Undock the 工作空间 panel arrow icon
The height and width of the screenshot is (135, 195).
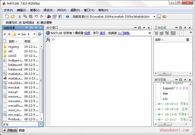pos(185,28)
